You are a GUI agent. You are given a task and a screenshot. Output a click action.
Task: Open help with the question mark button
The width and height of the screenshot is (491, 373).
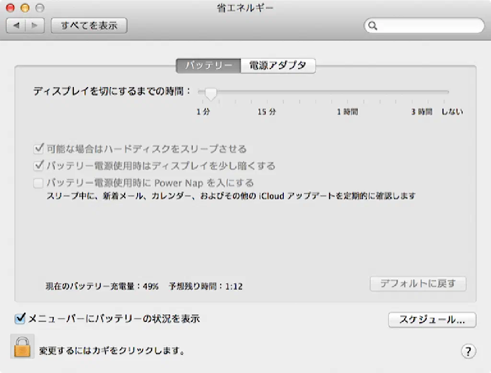pyautogui.click(x=468, y=350)
